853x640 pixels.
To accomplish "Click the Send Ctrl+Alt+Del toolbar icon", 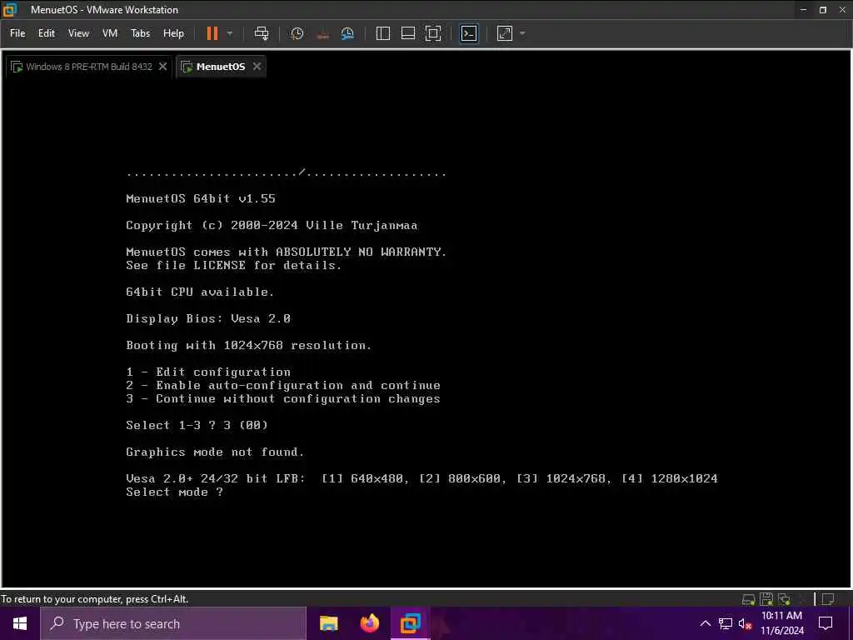I will (x=262, y=33).
